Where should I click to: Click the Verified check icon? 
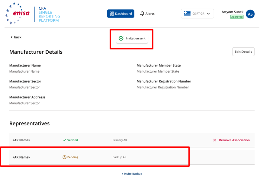pos(65,140)
